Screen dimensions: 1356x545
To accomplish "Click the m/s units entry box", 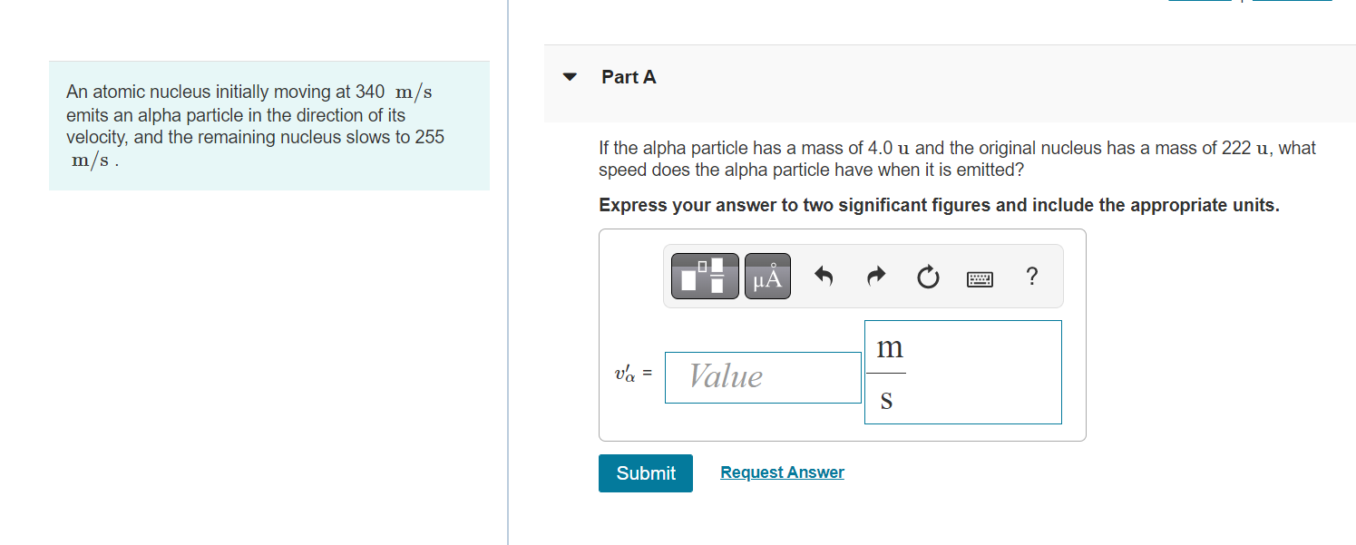I will 962,373.
